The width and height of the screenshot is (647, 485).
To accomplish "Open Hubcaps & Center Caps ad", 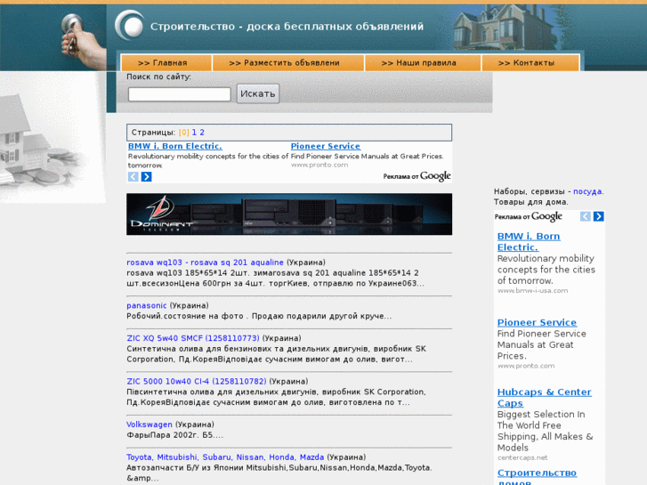I will tap(545, 398).
